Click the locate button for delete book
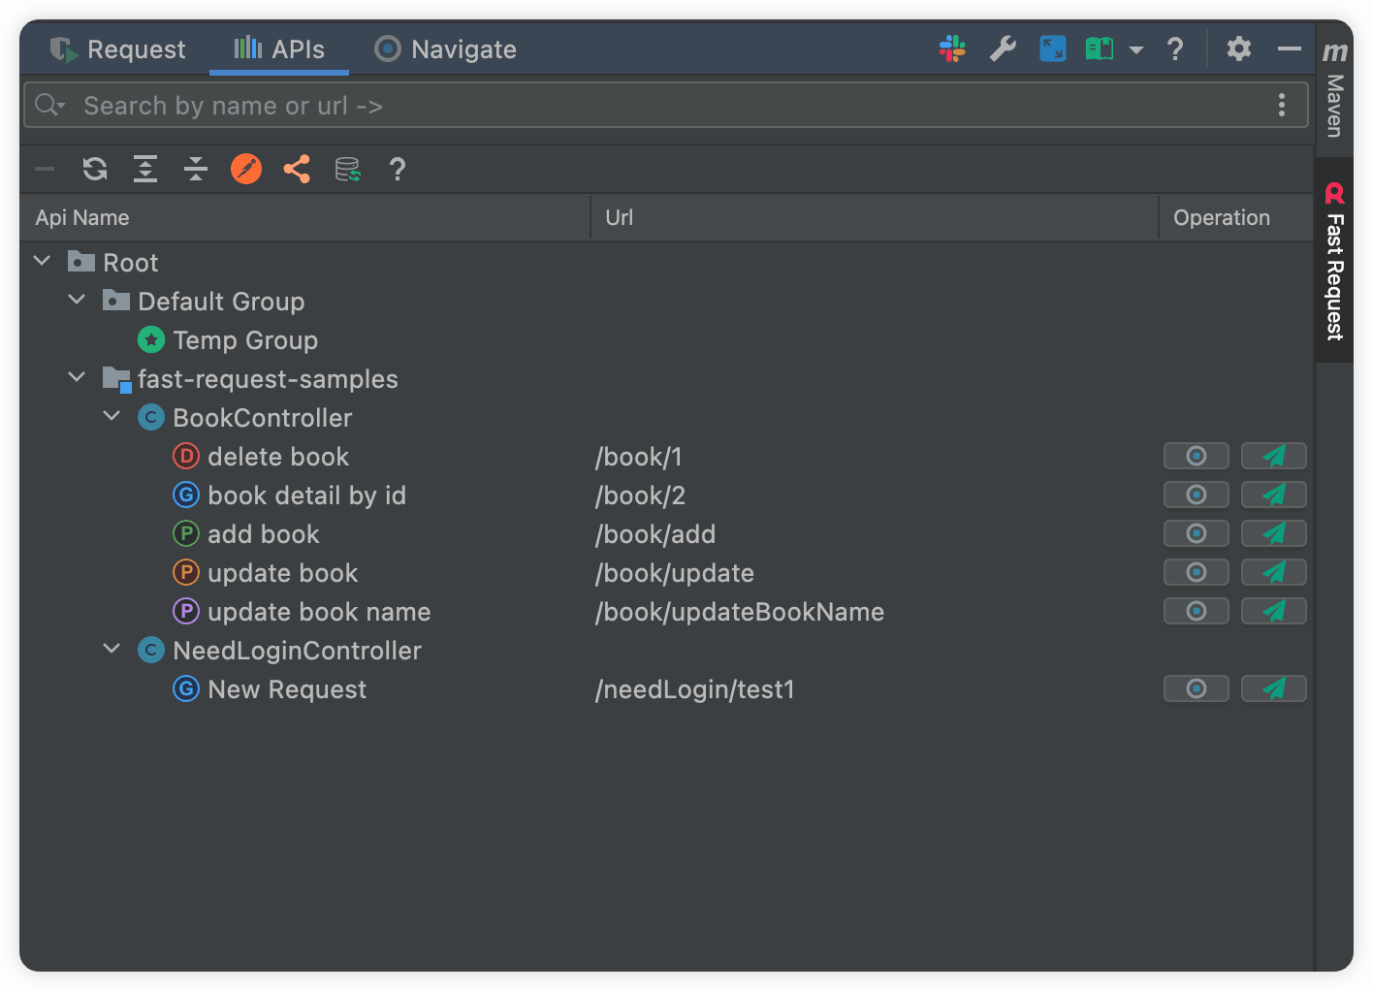 pyautogui.click(x=1197, y=456)
